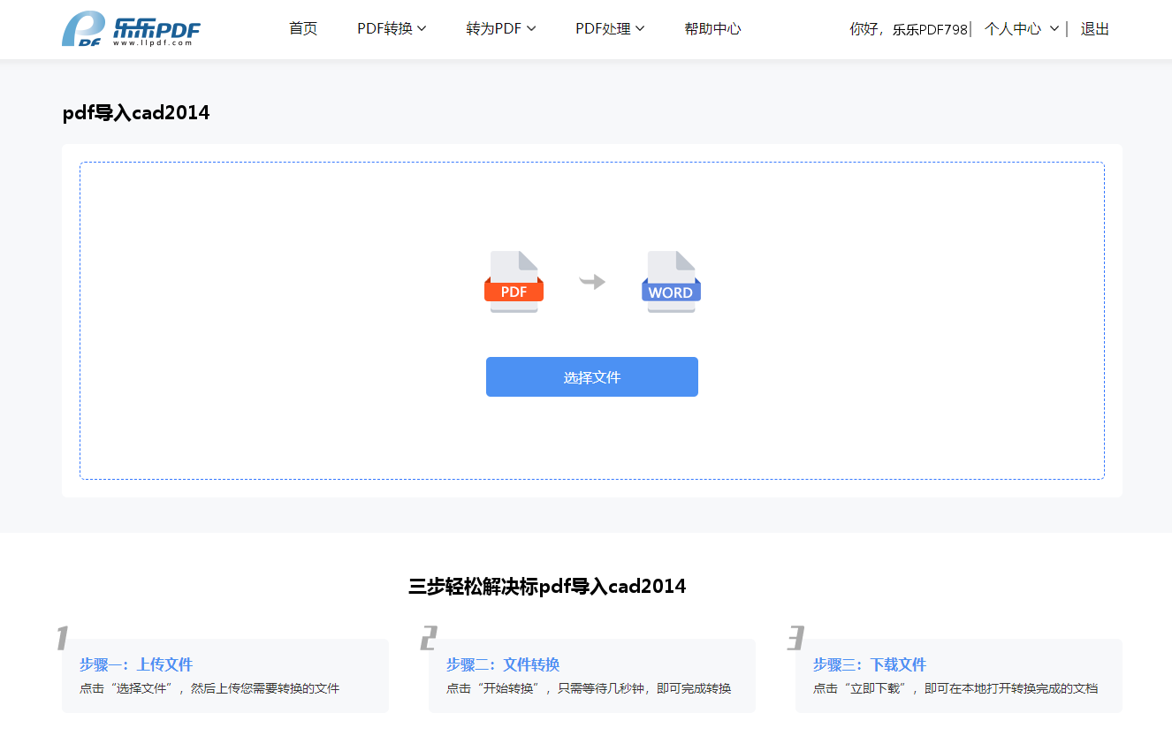Click the username 乐乐PDF798
Image resolution: width=1172 pixels, height=736 pixels.
pos(930,29)
